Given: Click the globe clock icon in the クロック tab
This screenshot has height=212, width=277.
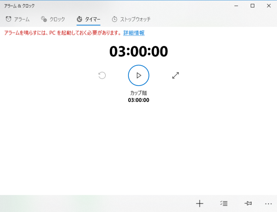Looking at the screenshot, I should coord(44,19).
